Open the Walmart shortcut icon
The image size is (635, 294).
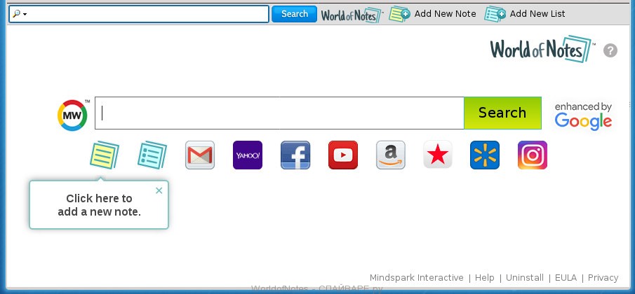click(485, 155)
